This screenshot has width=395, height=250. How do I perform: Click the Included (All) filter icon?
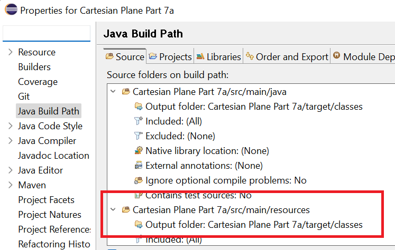tap(139, 121)
